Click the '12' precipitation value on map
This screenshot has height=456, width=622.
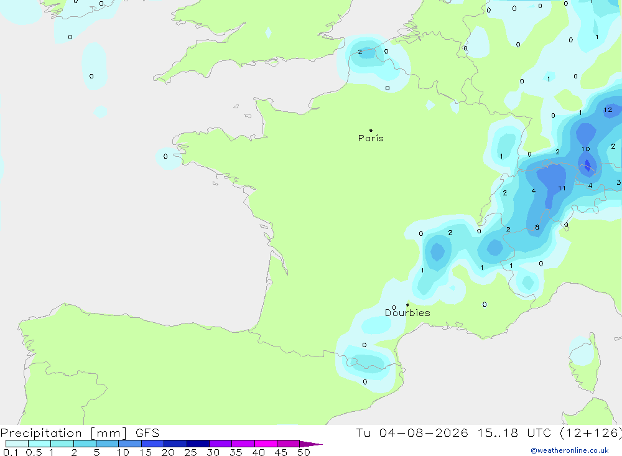click(608, 110)
